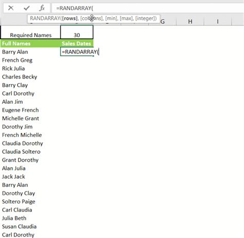Image resolution: width=244 pixels, height=238 pixels.
Task: Click the Required Names label cell
Action: pos(31,32)
